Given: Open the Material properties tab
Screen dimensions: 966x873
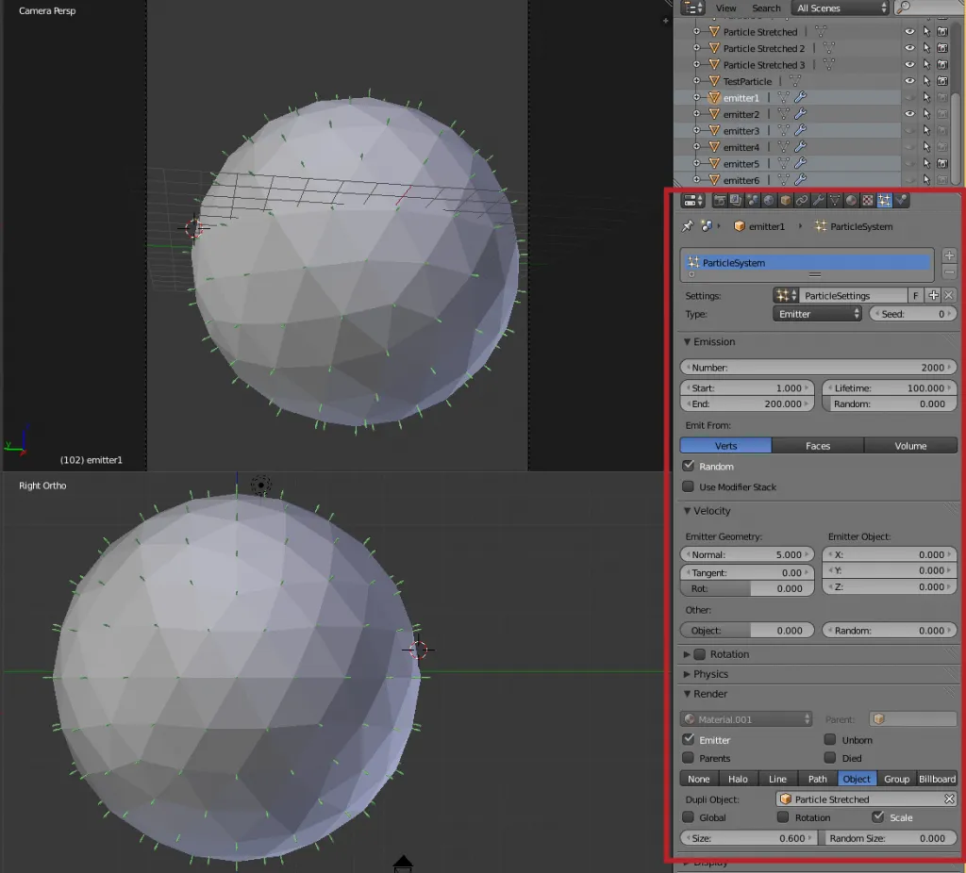Looking at the screenshot, I should 850,200.
